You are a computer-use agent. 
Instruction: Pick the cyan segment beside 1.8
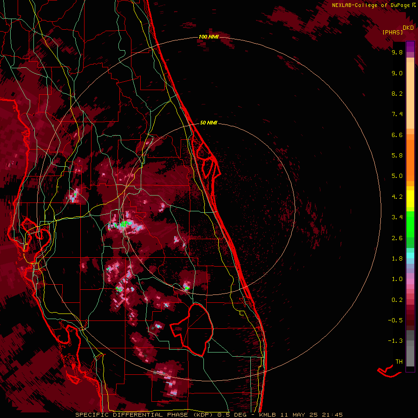[x=410, y=255]
